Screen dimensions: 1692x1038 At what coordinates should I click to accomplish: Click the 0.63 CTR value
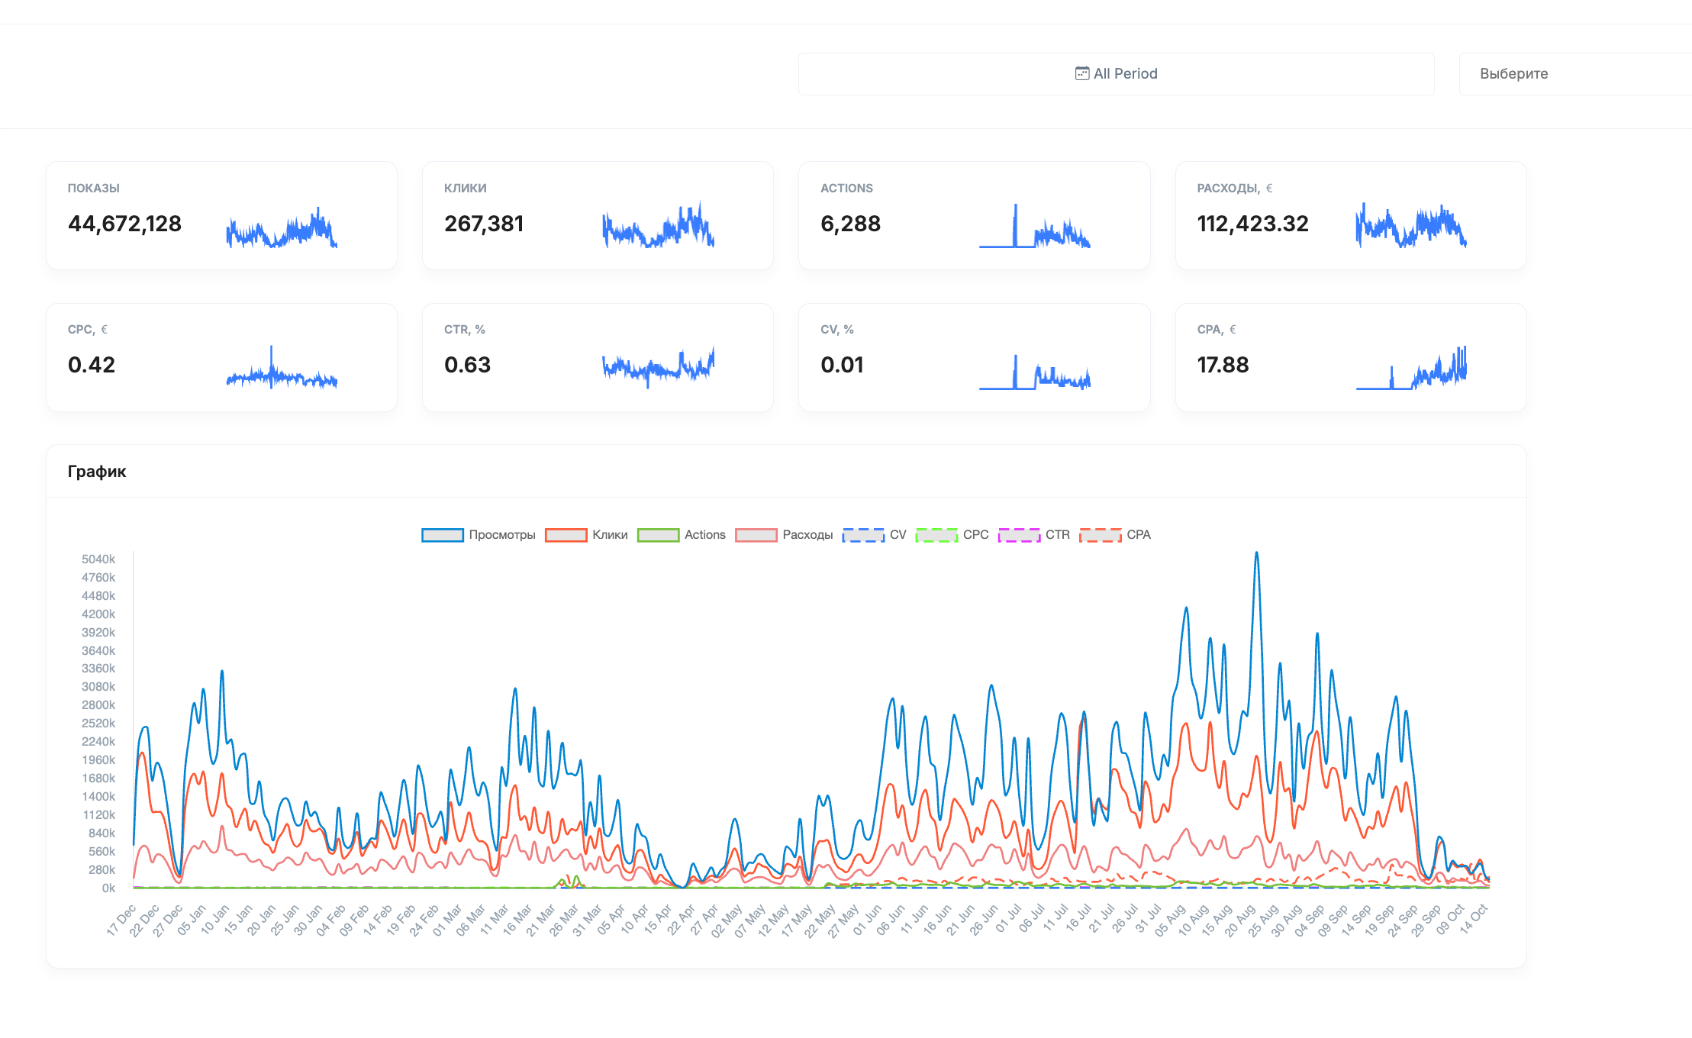[x=467, y=365]
